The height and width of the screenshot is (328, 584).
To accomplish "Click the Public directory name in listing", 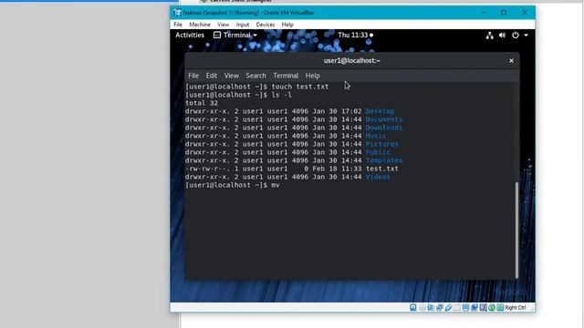I will (378, 152).
